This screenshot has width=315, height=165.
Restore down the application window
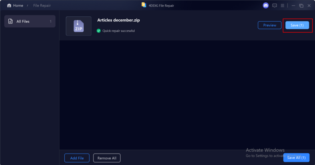301,6
